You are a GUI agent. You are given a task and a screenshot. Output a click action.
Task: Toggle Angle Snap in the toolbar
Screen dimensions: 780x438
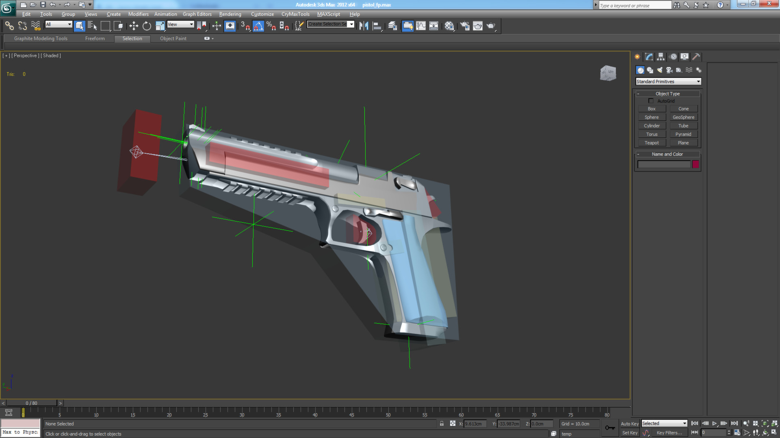(258, 26)
